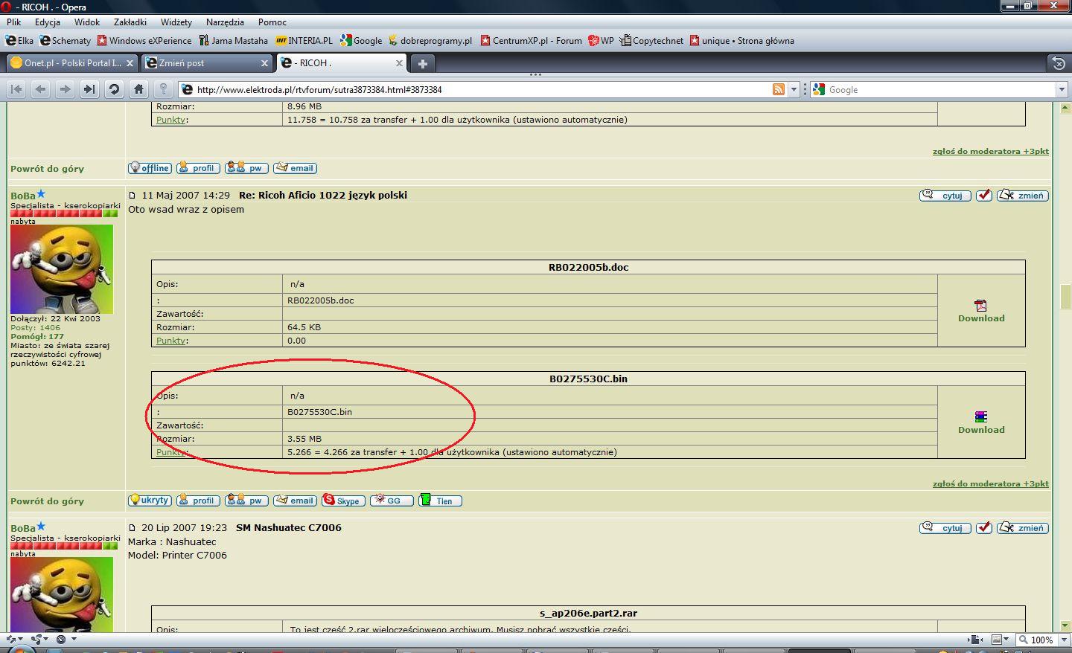This screenshot has width=1072, height=653.
Task: Open the INTERIA.PL bookmark
Action: click(x=304, y=41)
